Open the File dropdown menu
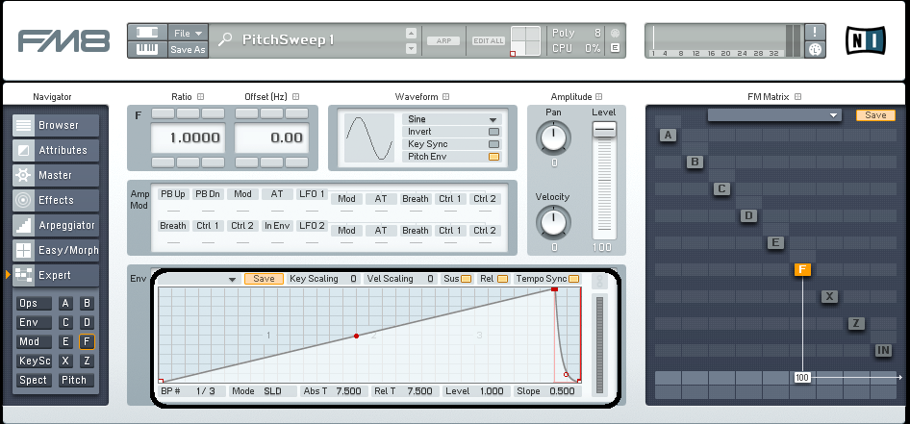Viewport: 910px width, 424px height. pos(188,33)
